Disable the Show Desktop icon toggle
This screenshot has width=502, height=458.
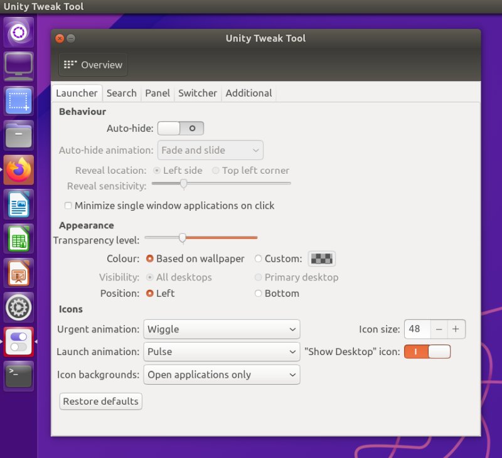(x=427, y=351)
